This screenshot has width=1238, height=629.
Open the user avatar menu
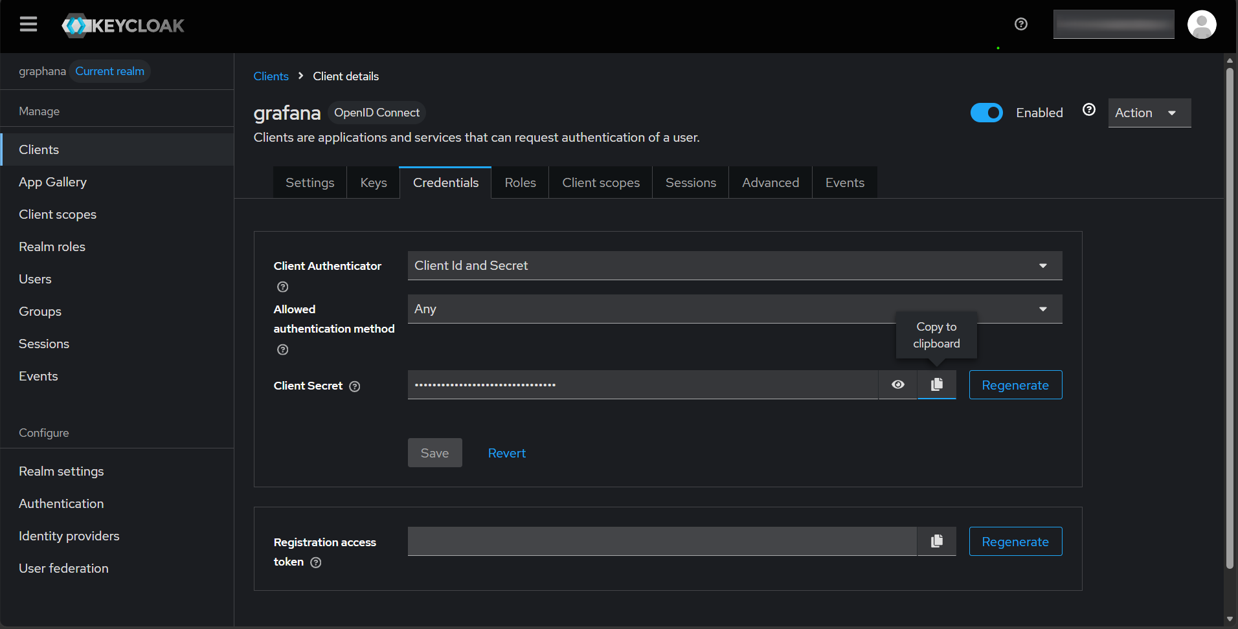coord(1202,25)
